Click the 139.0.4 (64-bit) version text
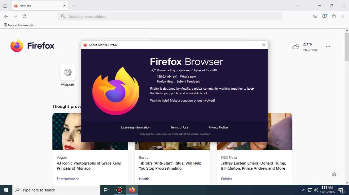Viewport: 349px width, 195px height. coord(167,77)
